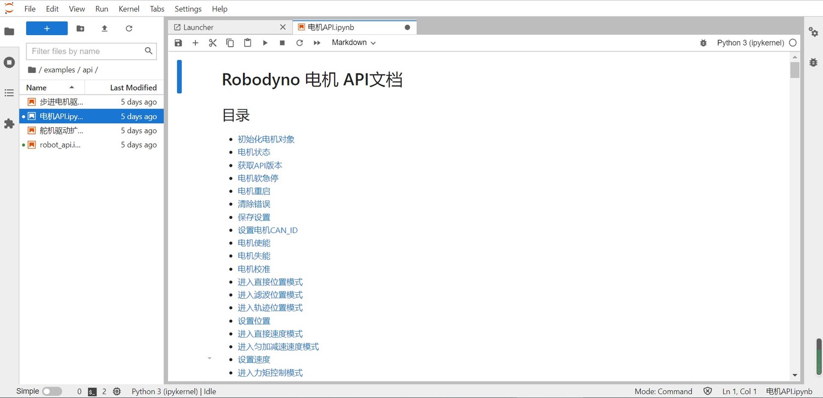Open the Tabs menu
The width and height of the screenshot is (823, 398).
[157, 9]
